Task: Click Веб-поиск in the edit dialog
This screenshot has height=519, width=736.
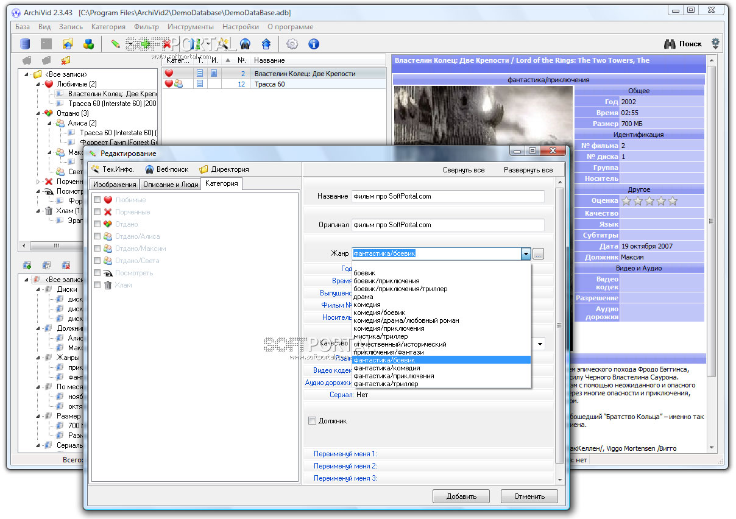Action: pyautogui.click(x=167, y=169)
